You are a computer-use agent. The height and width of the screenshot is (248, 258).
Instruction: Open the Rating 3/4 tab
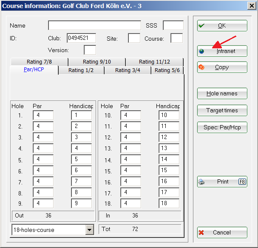(x=128, y=70)
